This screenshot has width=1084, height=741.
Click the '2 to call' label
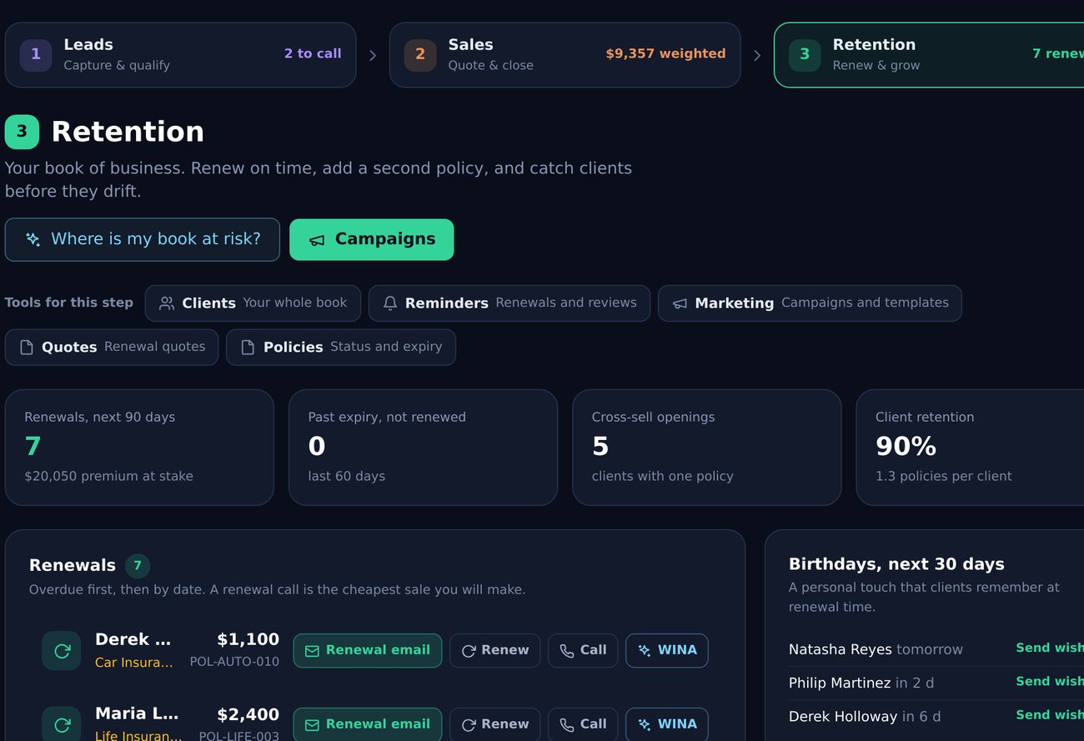point(313,53)
